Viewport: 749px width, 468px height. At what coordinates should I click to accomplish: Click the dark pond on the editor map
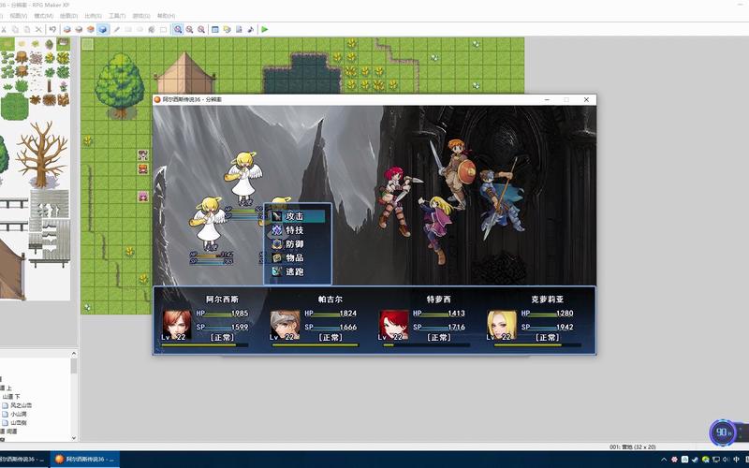click(x=301, y=73)
